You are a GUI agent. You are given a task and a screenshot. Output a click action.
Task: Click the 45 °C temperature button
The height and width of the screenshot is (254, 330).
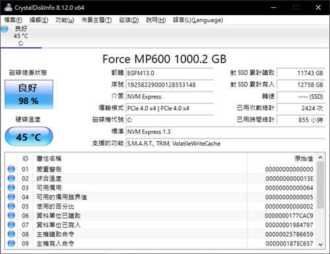pos(29,137)
